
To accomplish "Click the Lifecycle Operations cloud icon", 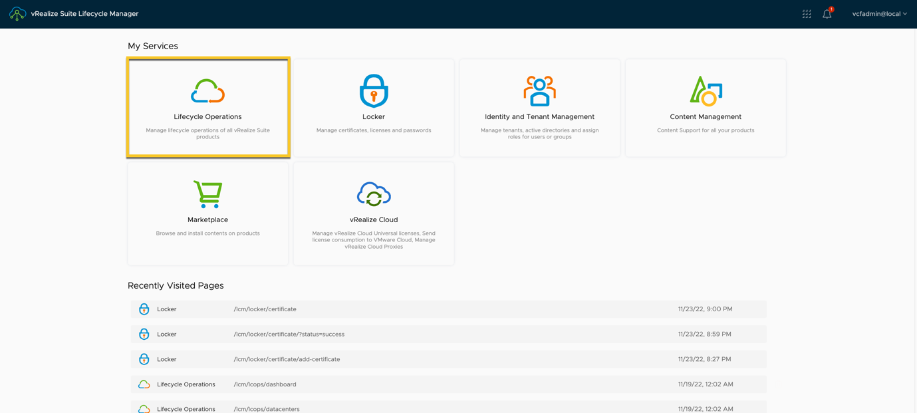I will coord(207,91).
